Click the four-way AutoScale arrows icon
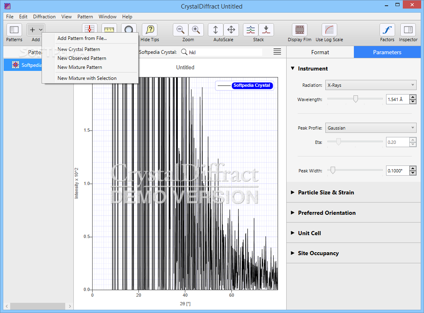Image resolution: width=424 pixels, height=313 pixels. (x=231, y=30)
